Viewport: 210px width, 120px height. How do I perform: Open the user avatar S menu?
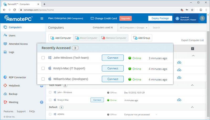pyautogui.click(x=202, y=18)
